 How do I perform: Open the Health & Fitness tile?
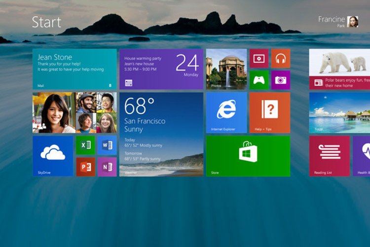(361, 156)
